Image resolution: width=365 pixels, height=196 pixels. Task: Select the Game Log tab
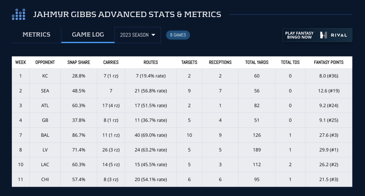(88, 35)
